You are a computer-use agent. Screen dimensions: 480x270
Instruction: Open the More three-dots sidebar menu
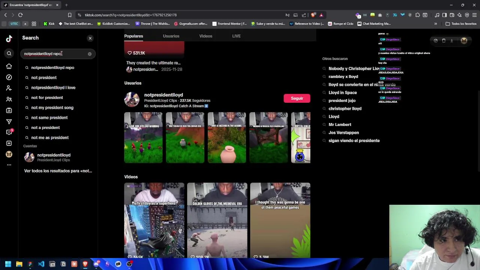click(x=9, y=165)
